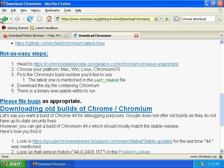224x168 pixels.
Task: Click 'Choose your platform' step text
Action: click(68, 69)
